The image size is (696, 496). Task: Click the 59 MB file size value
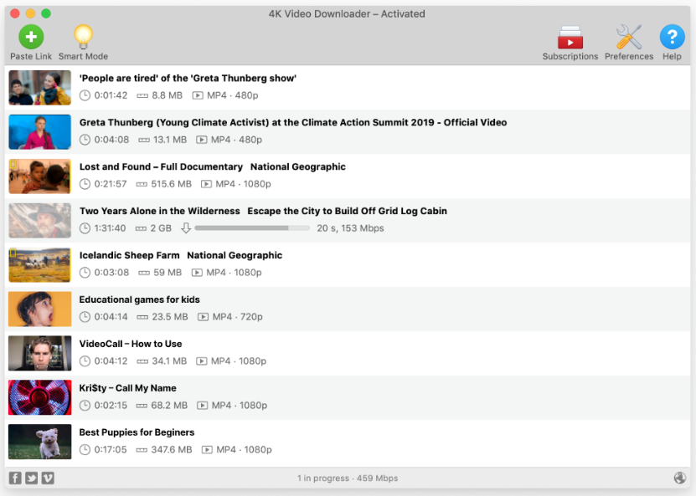click(168, 273)
